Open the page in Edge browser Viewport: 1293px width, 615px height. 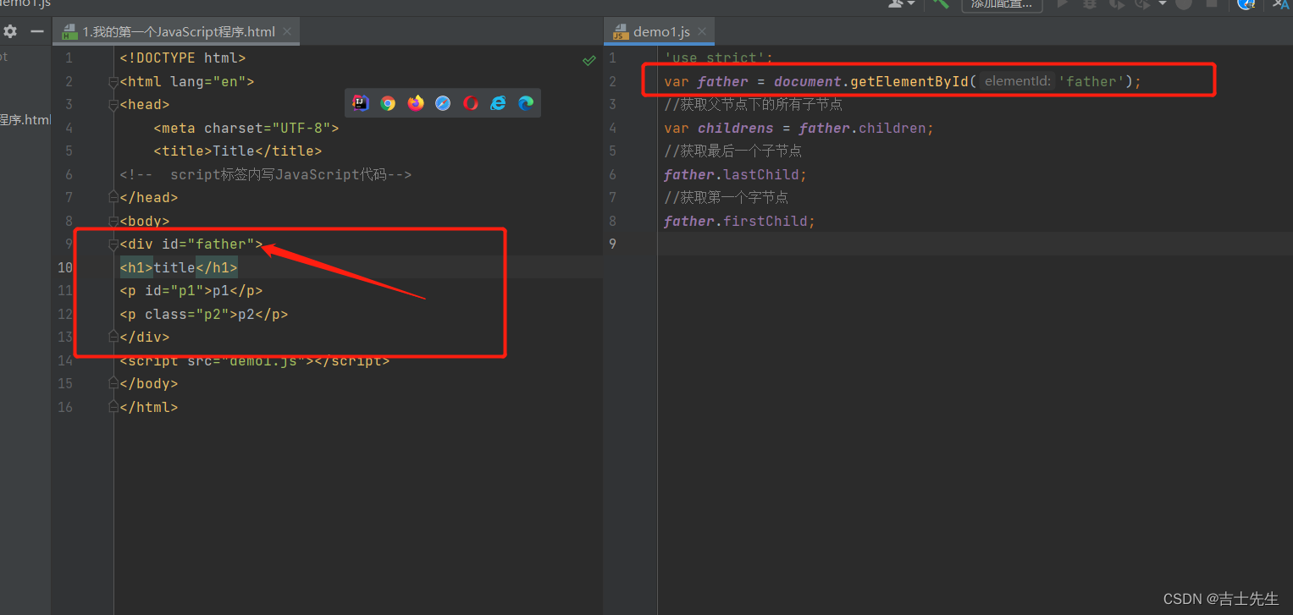(x=526, y=103)
